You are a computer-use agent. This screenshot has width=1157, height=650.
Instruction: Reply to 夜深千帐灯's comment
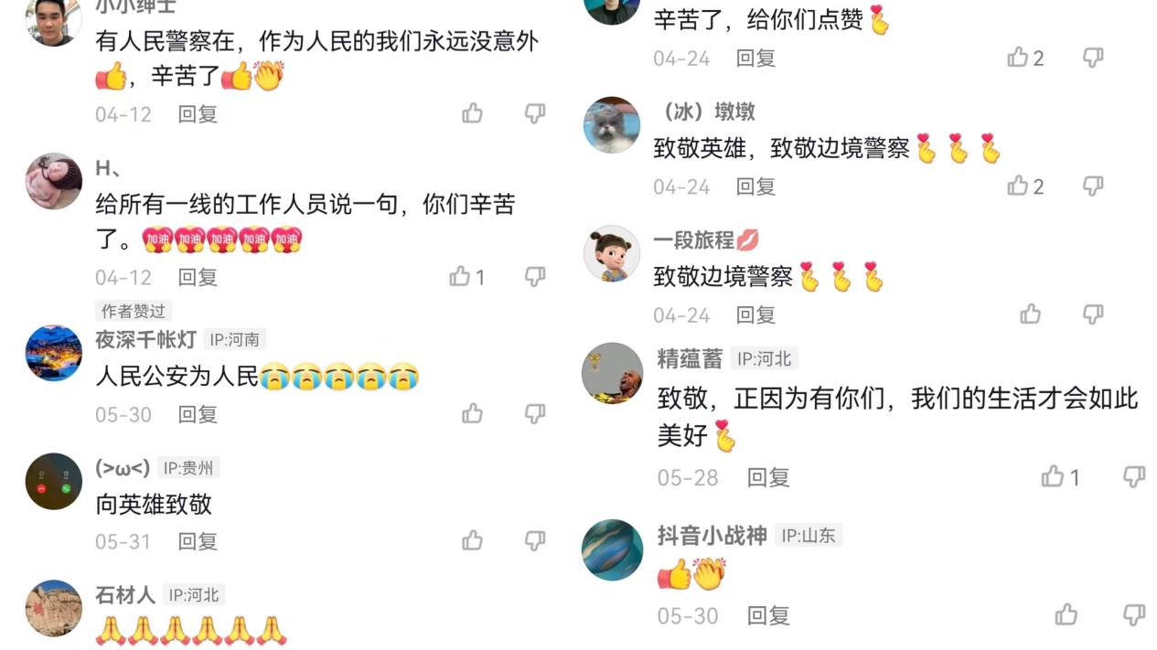198,414
